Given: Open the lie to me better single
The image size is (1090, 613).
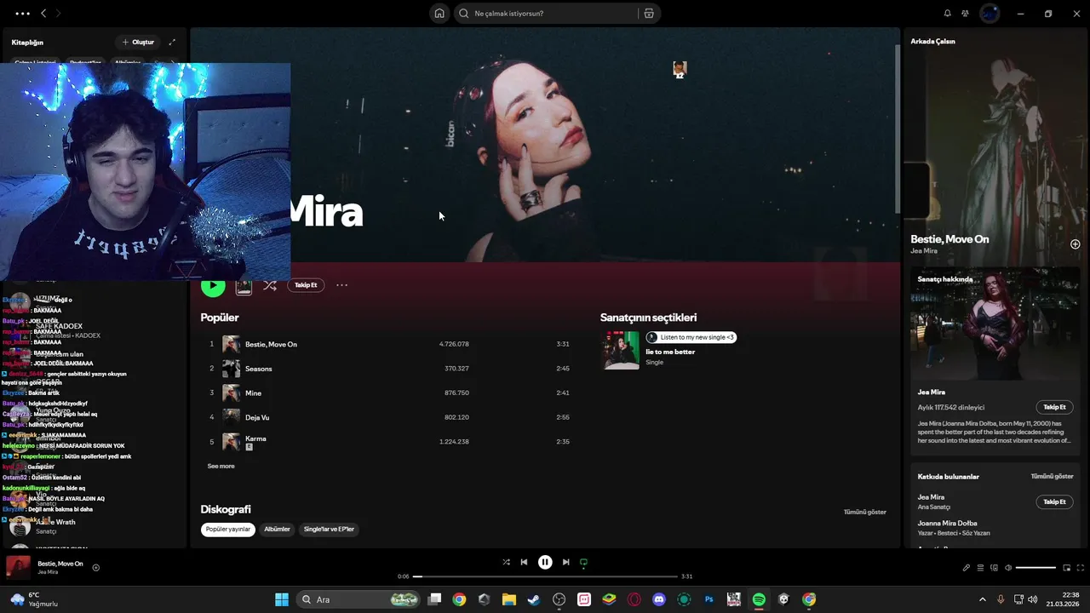Looking at the screenshot, I should (x=670, y=352).
